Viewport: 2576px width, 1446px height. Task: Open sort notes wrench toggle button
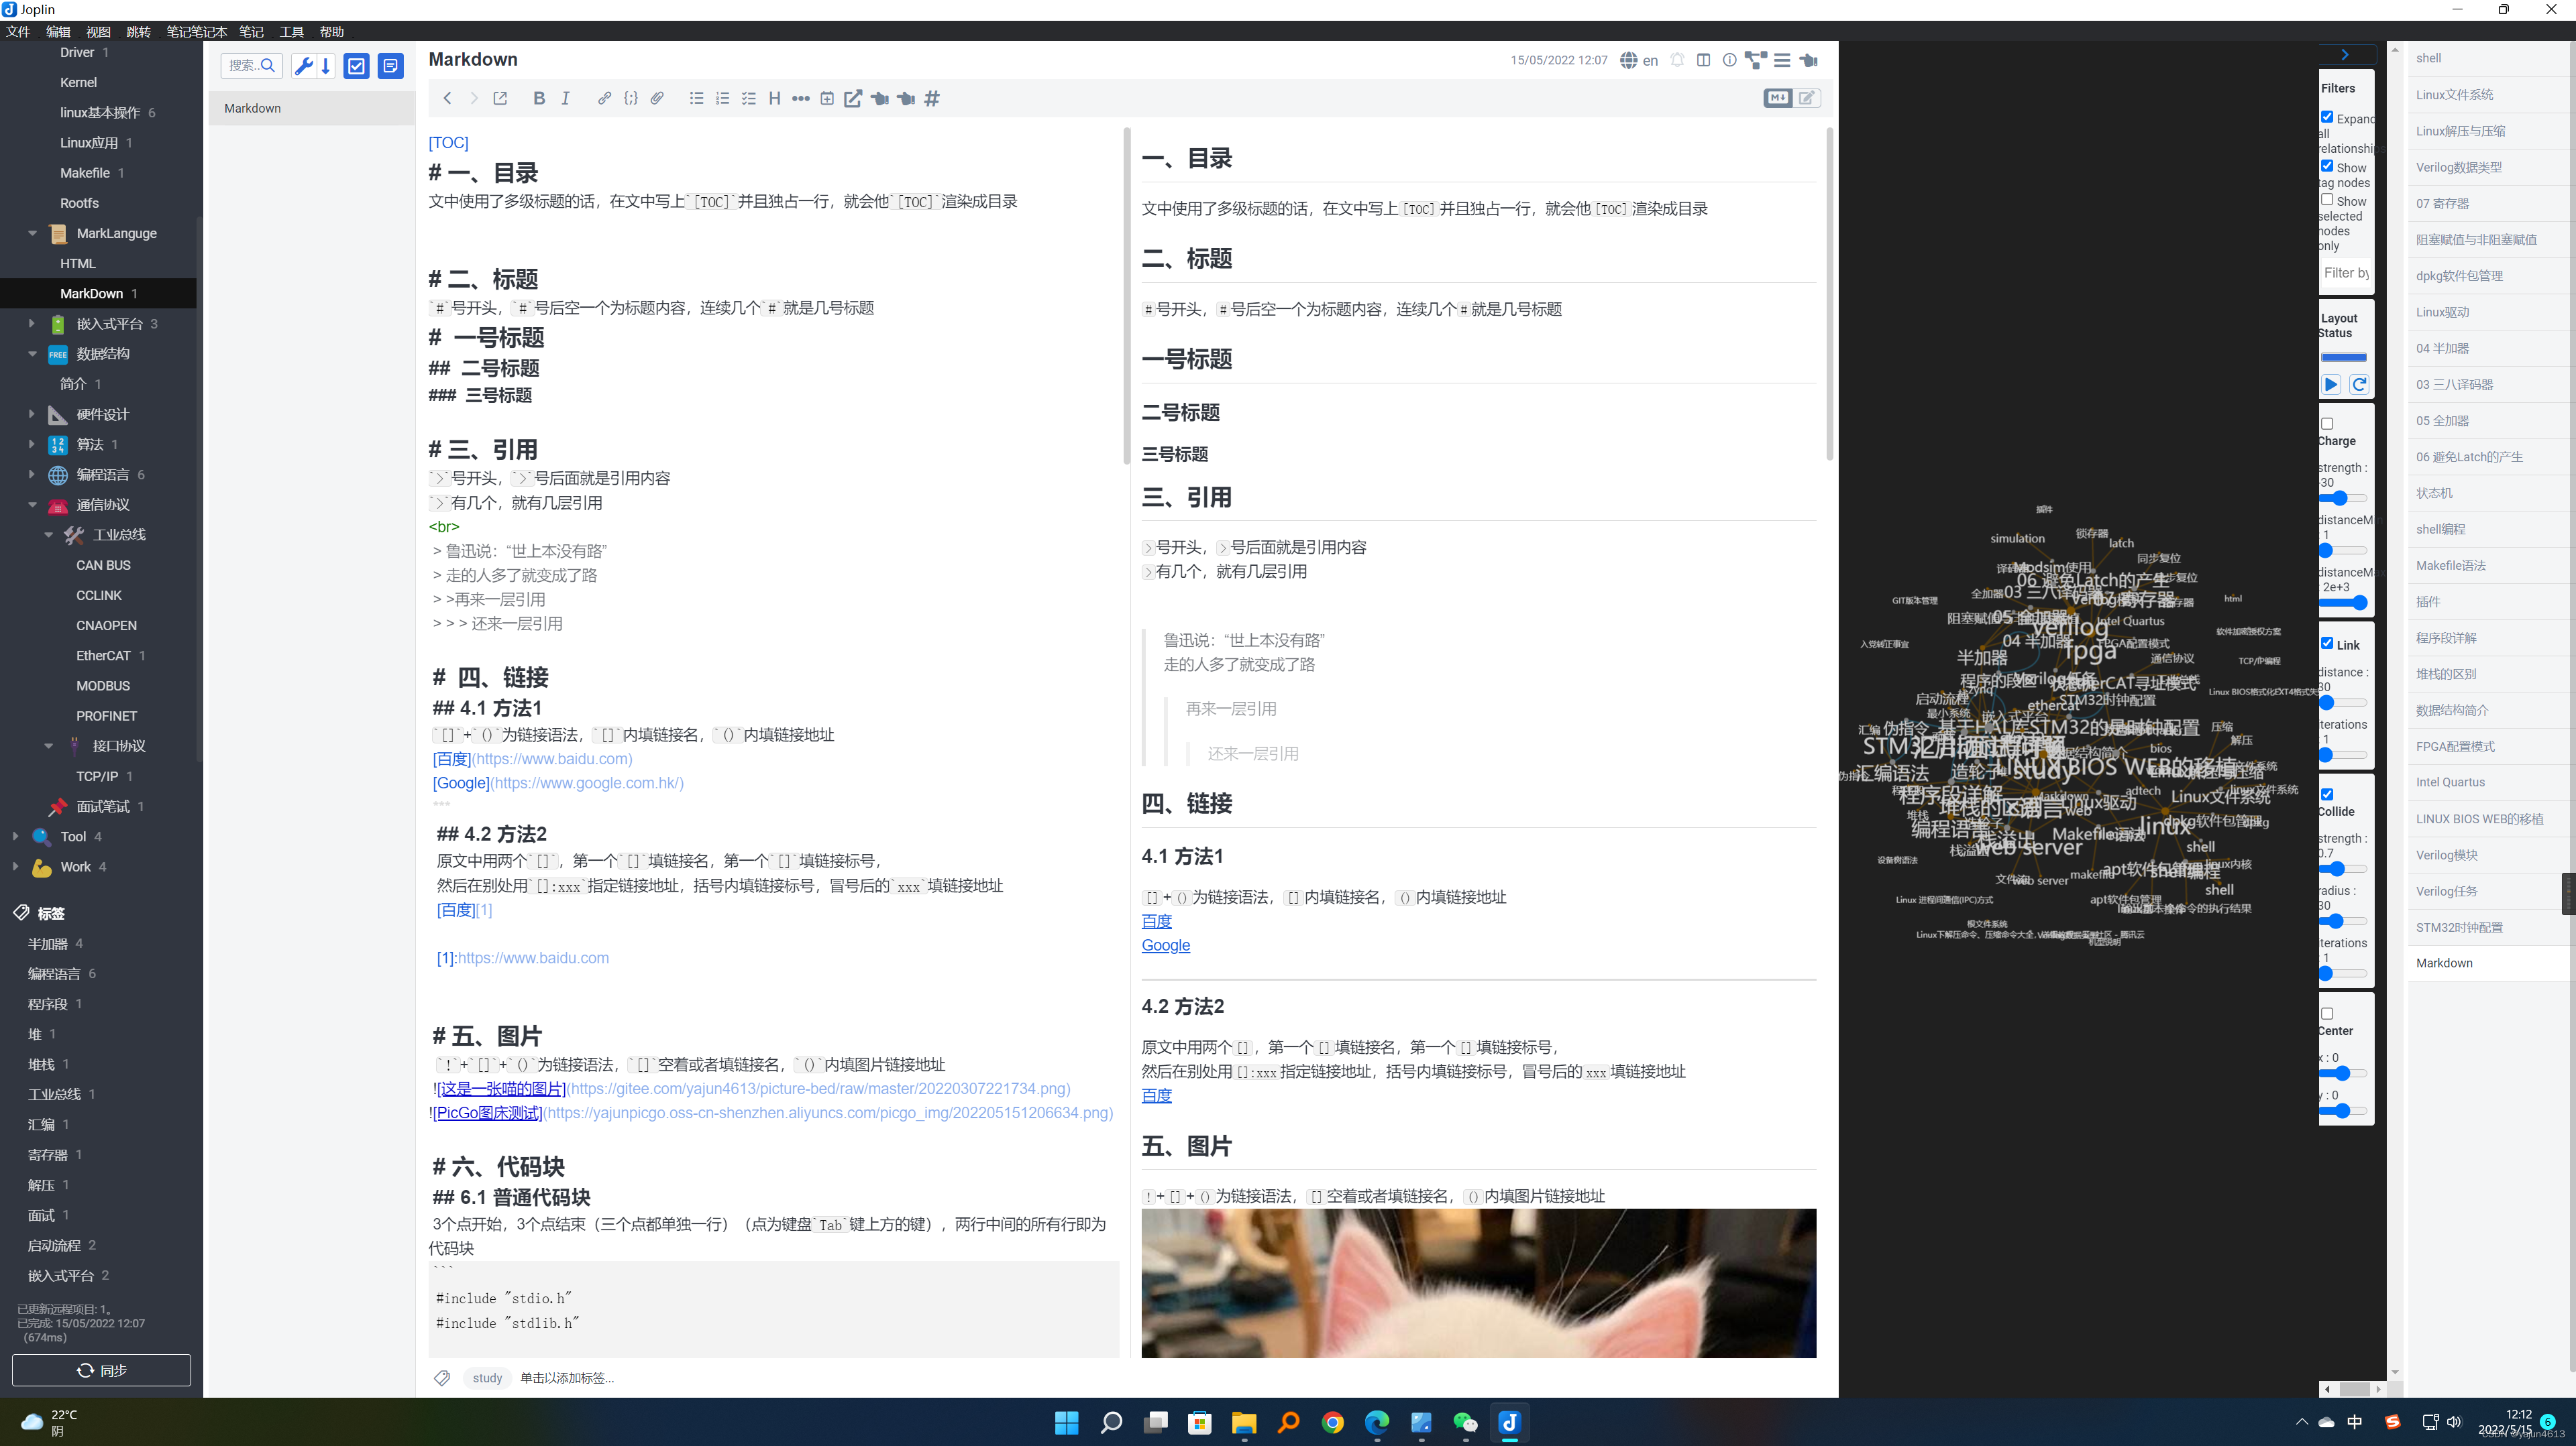click(x=303, y=66)
